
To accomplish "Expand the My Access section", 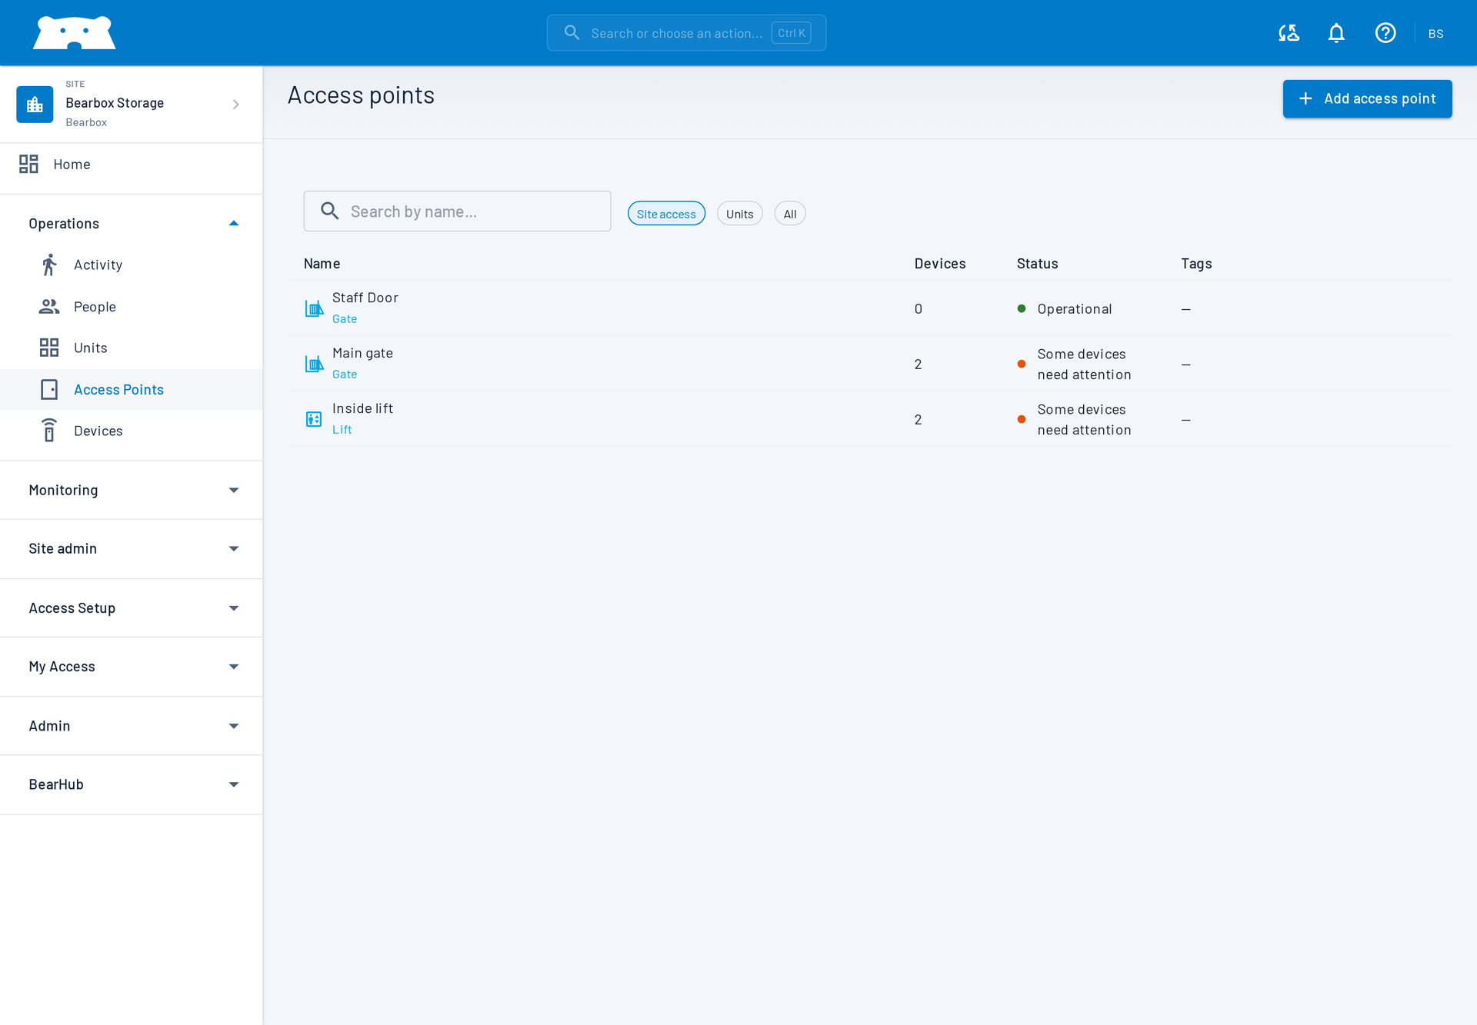I will pos(131,667).
